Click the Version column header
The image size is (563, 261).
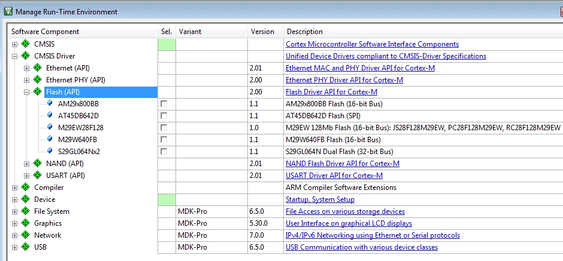tap(265, 32)
